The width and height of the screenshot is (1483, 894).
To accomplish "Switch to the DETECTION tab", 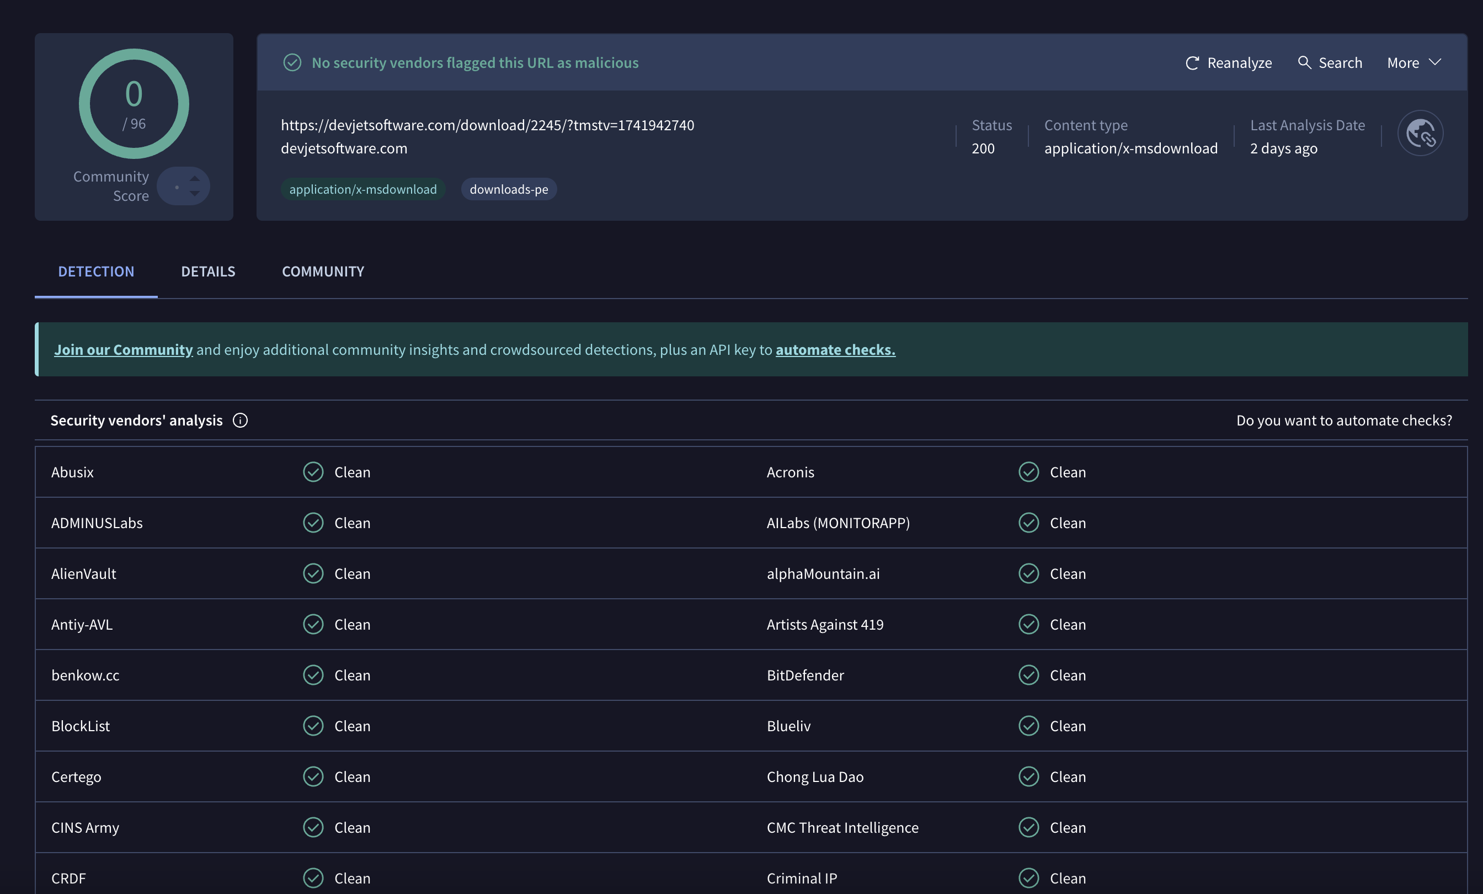I will tap(97, 272).
